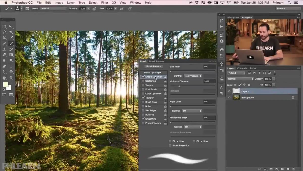Enable the Color Dynamics checkbox
303x171 pixels.
pyautogui.click(x=143, y=94)
